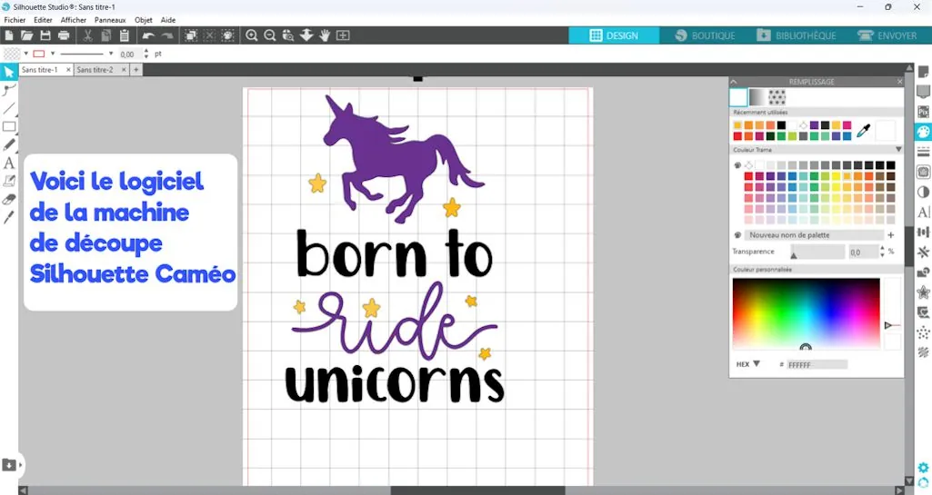Screen dimensions: 932x495
Task: Redo action arrow
Action: [167, 35]
